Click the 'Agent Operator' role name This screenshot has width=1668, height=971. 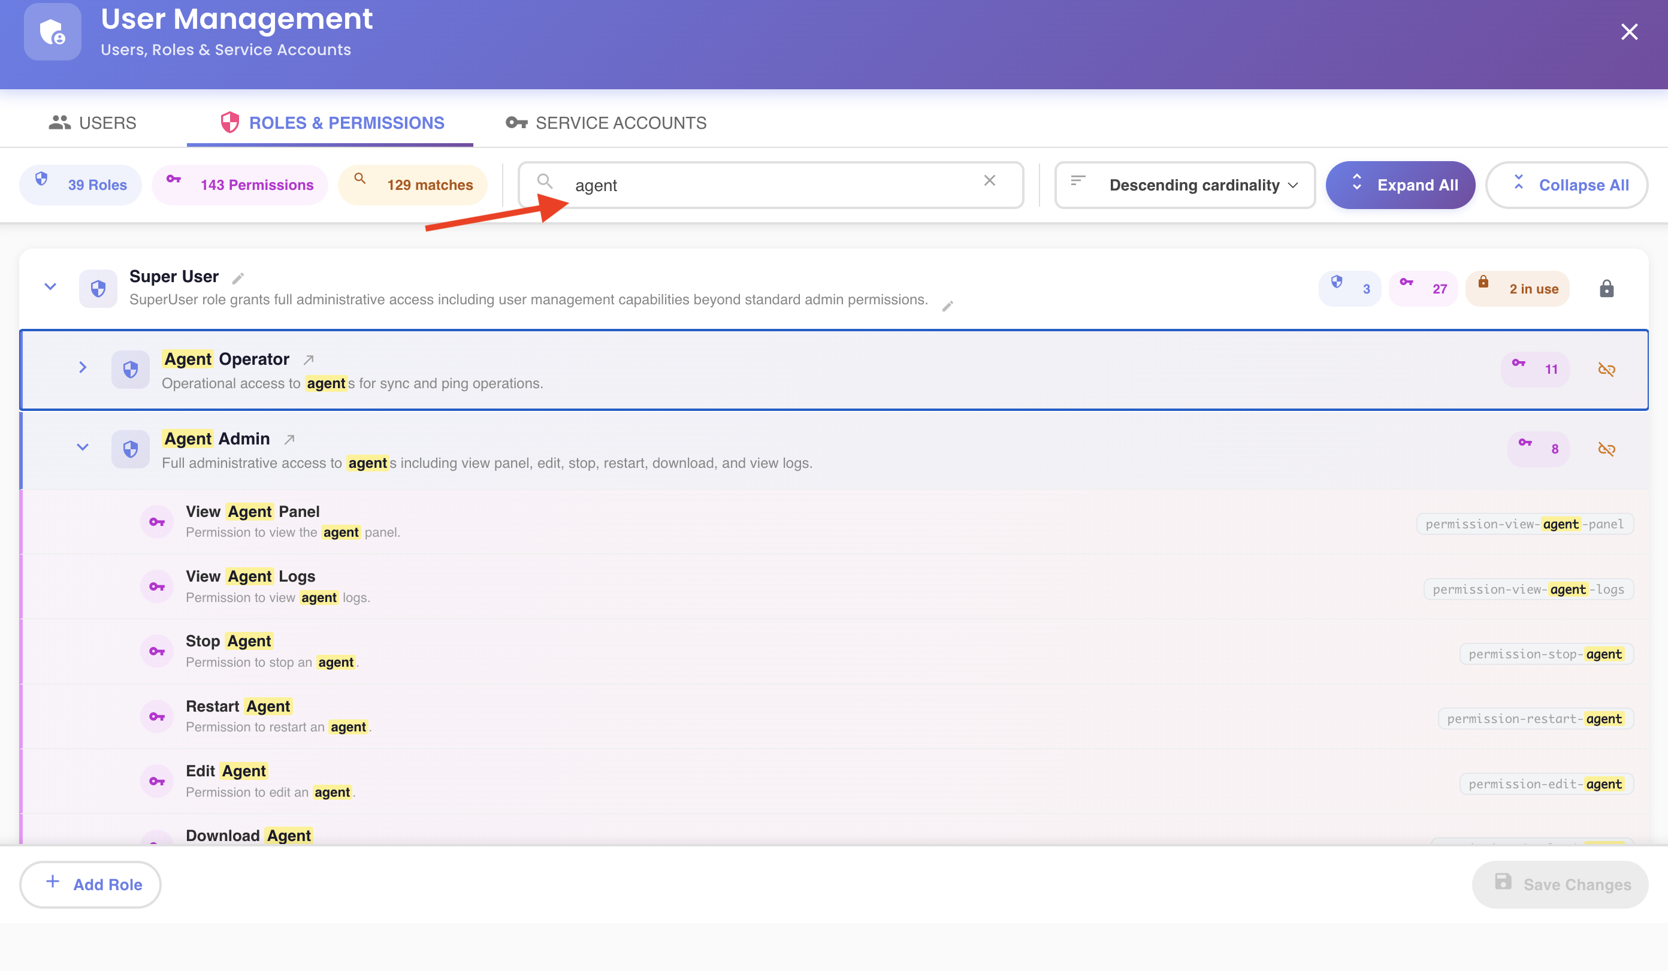pos(226,359)
